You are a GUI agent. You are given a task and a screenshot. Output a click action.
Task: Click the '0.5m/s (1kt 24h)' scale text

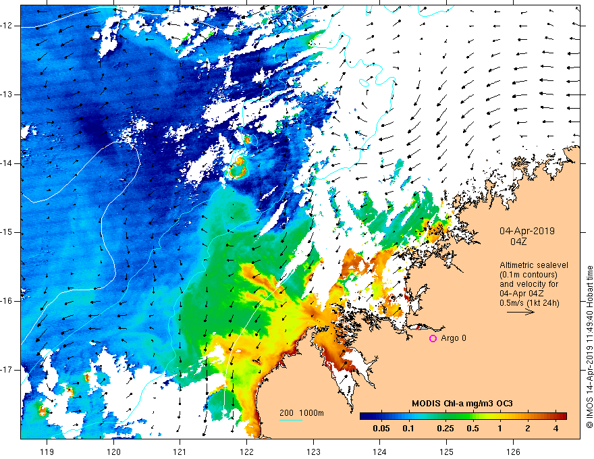point(529,303)
